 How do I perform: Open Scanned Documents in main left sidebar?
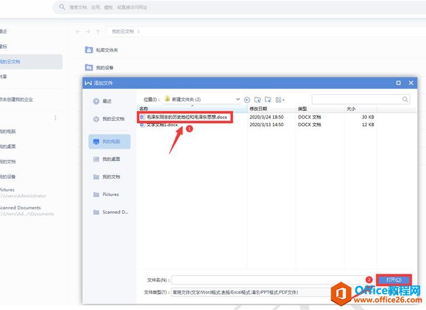[x=27, y=211]
